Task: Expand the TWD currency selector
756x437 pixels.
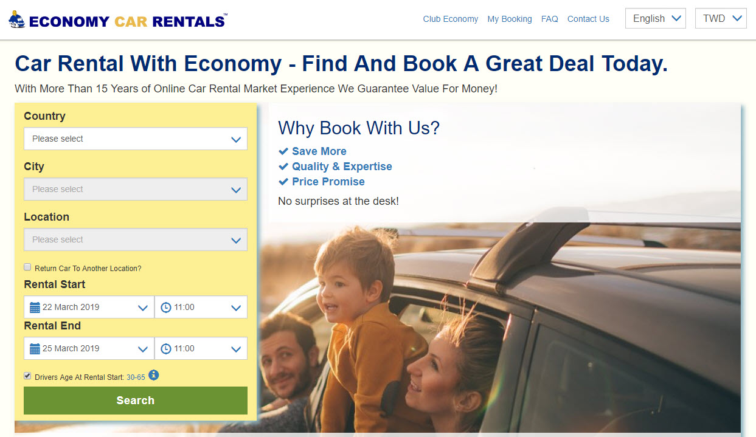Action: 720,19
